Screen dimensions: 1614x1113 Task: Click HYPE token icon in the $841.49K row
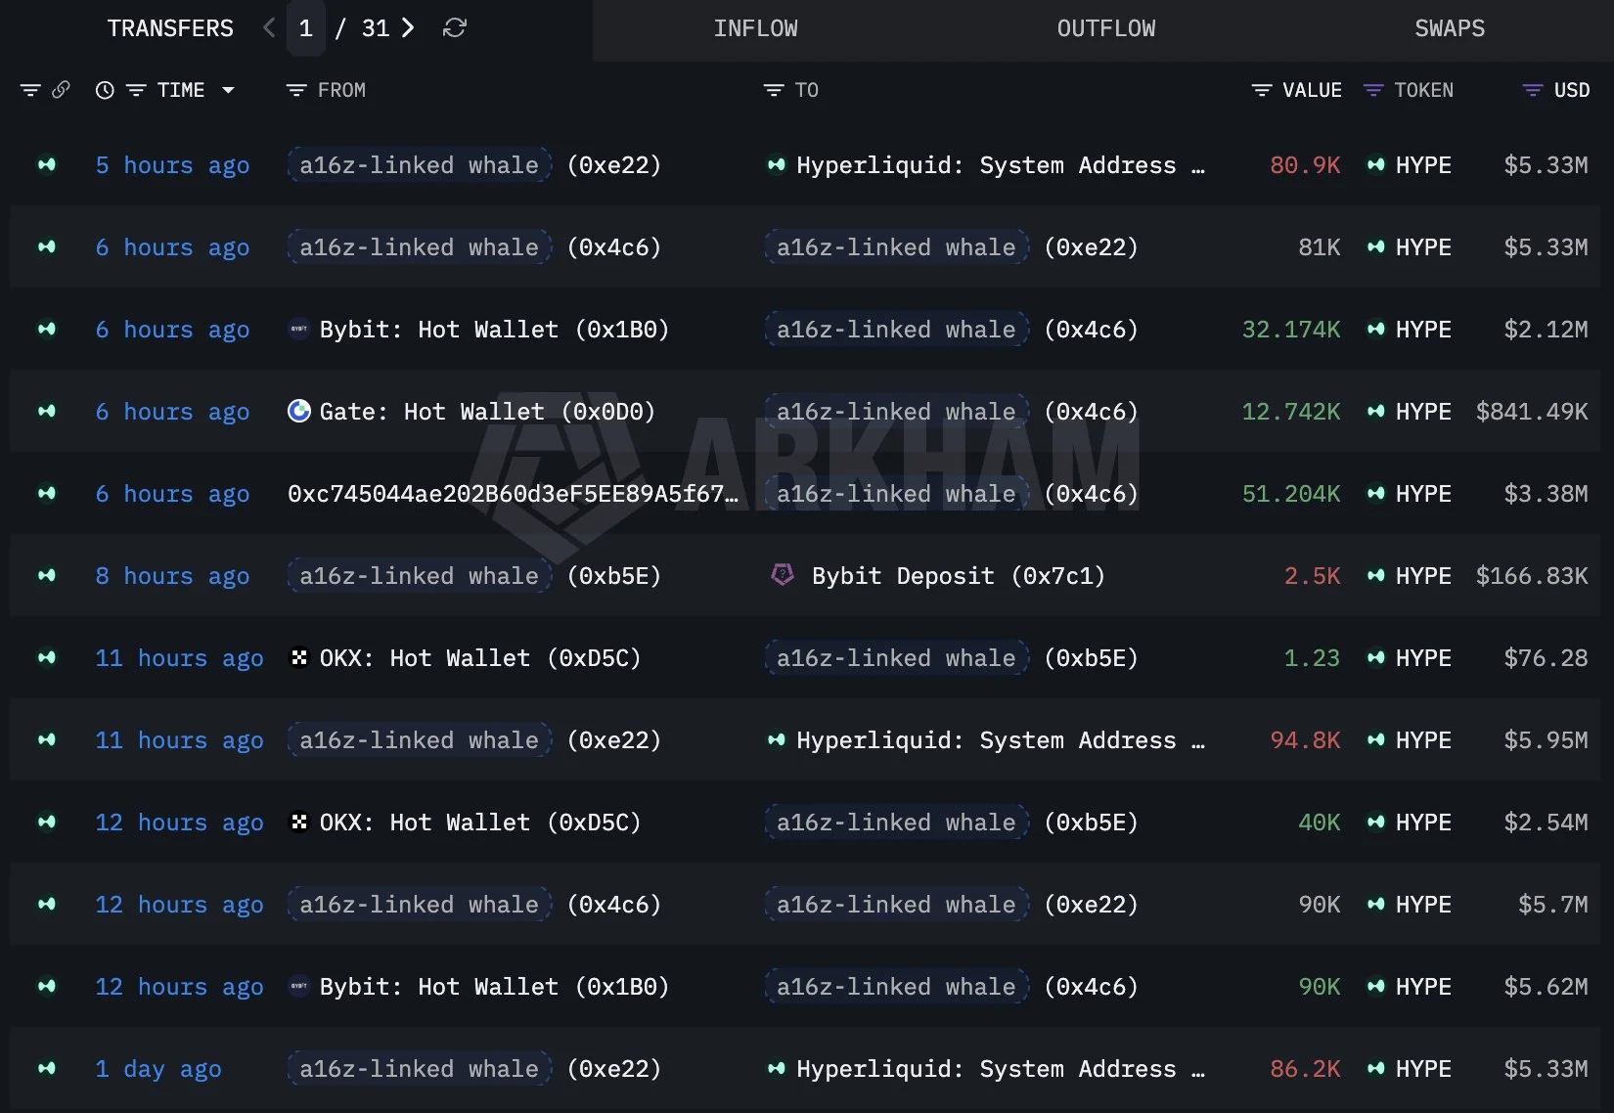click(1376, 411)
